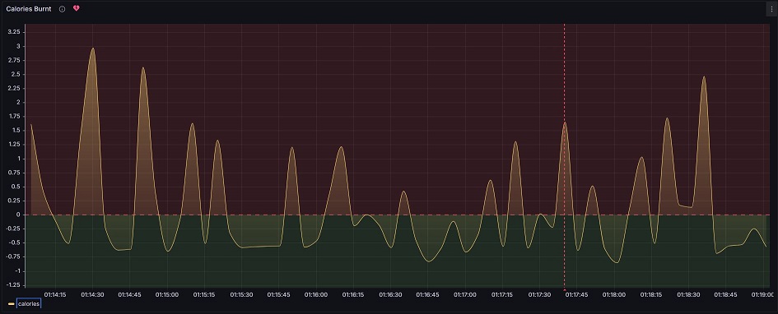Click the broken heart alert status icon
Screen dimensions: 778x314
tap(76, 8)
